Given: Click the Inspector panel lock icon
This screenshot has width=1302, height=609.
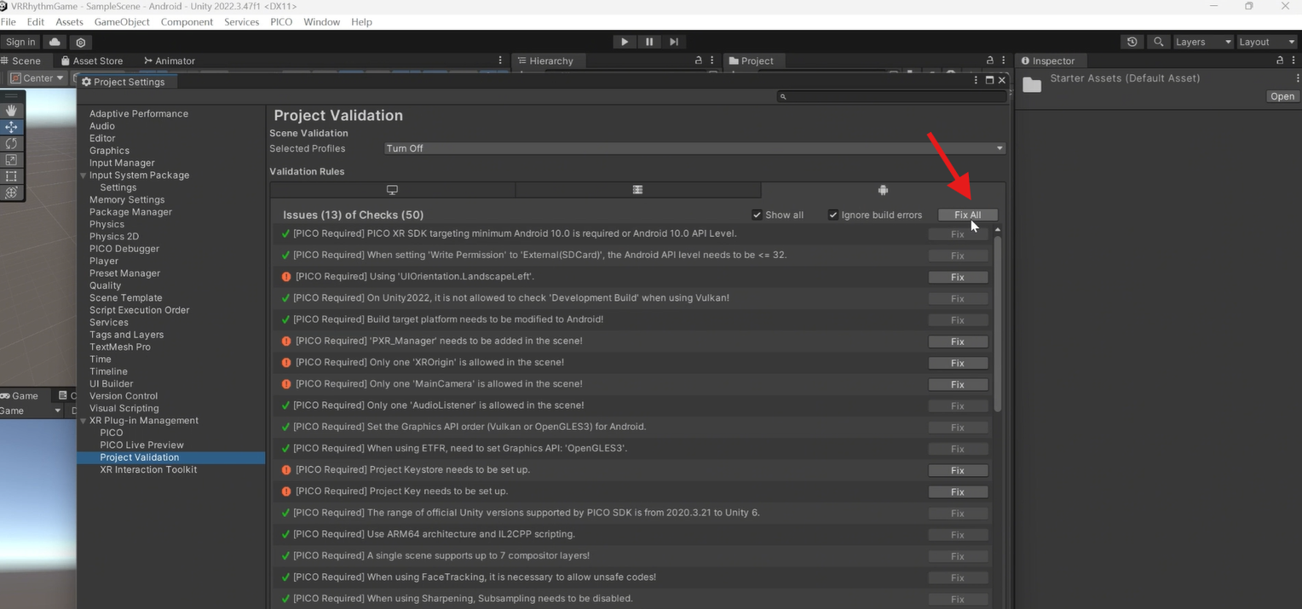Looking at the screenshot, I should click(x=1280, y=60).
